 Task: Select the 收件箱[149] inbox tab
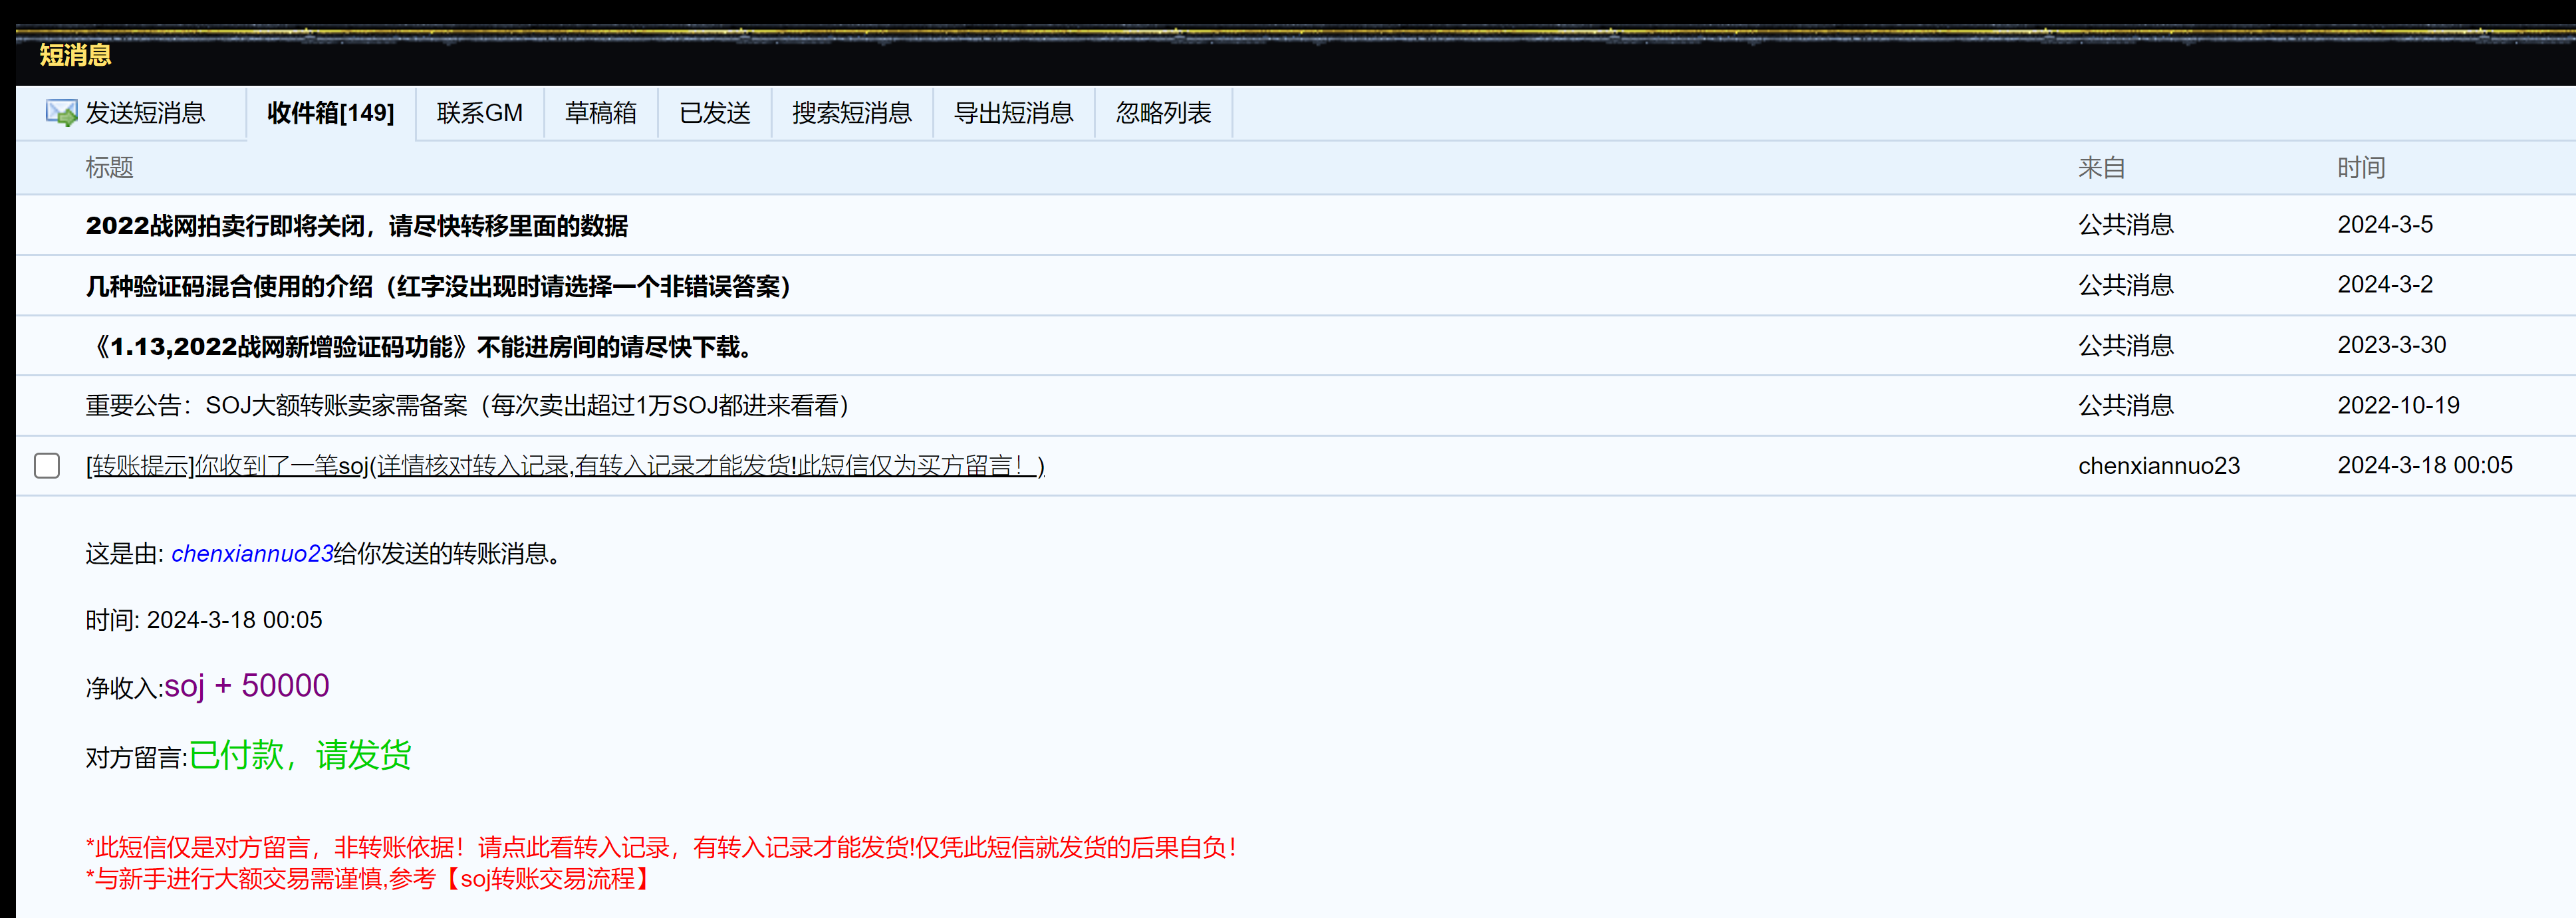[x=330, y=113]
